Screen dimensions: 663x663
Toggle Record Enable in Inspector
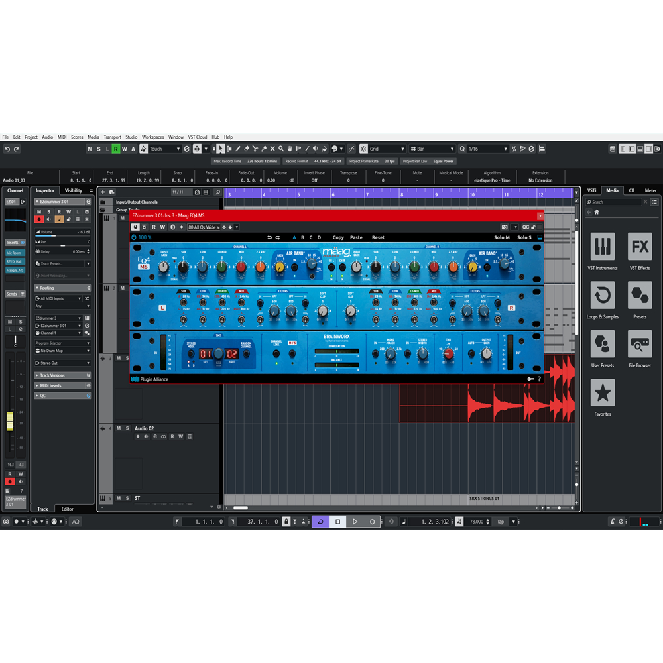(x=39, y=219)
